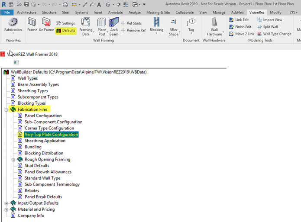Open the Framing Data dropdown
This screenshot has height=222, width=301.
coord(86,26)
